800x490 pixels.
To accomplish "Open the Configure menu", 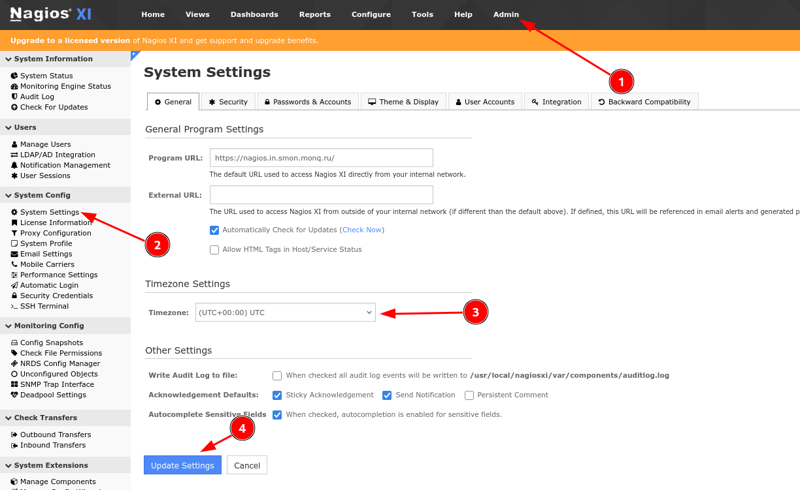I will pos(371,14).
